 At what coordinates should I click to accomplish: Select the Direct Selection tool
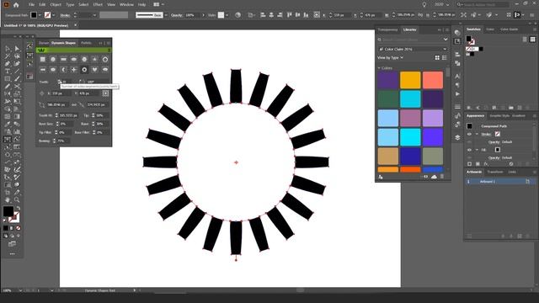click(x=17, y=49)
